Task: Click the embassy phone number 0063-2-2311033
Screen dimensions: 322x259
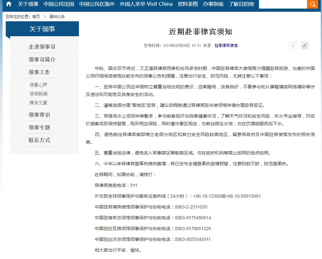Action: click(x=191, y=207)
